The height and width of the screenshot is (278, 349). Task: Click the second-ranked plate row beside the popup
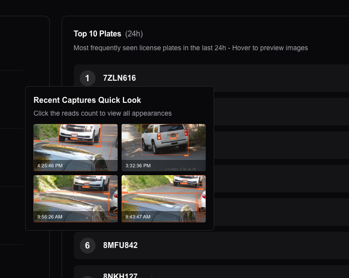[281, 111]
